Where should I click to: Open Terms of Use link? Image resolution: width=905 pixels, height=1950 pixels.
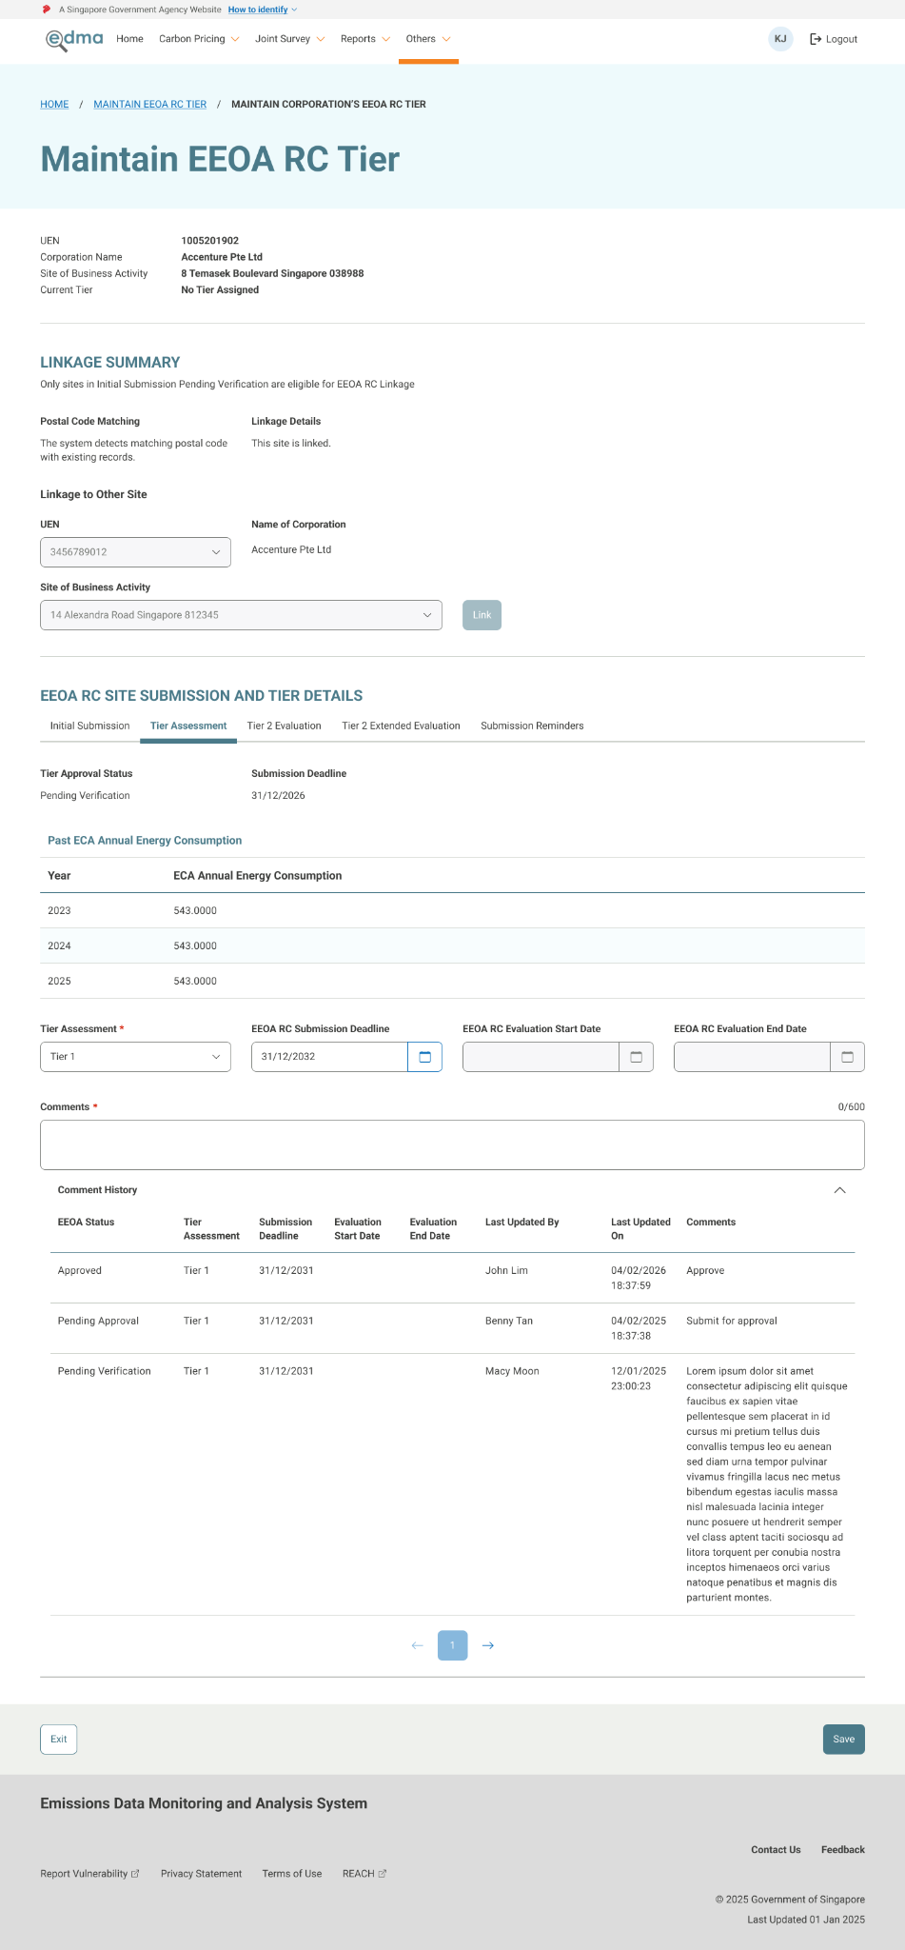point(292,1874)
